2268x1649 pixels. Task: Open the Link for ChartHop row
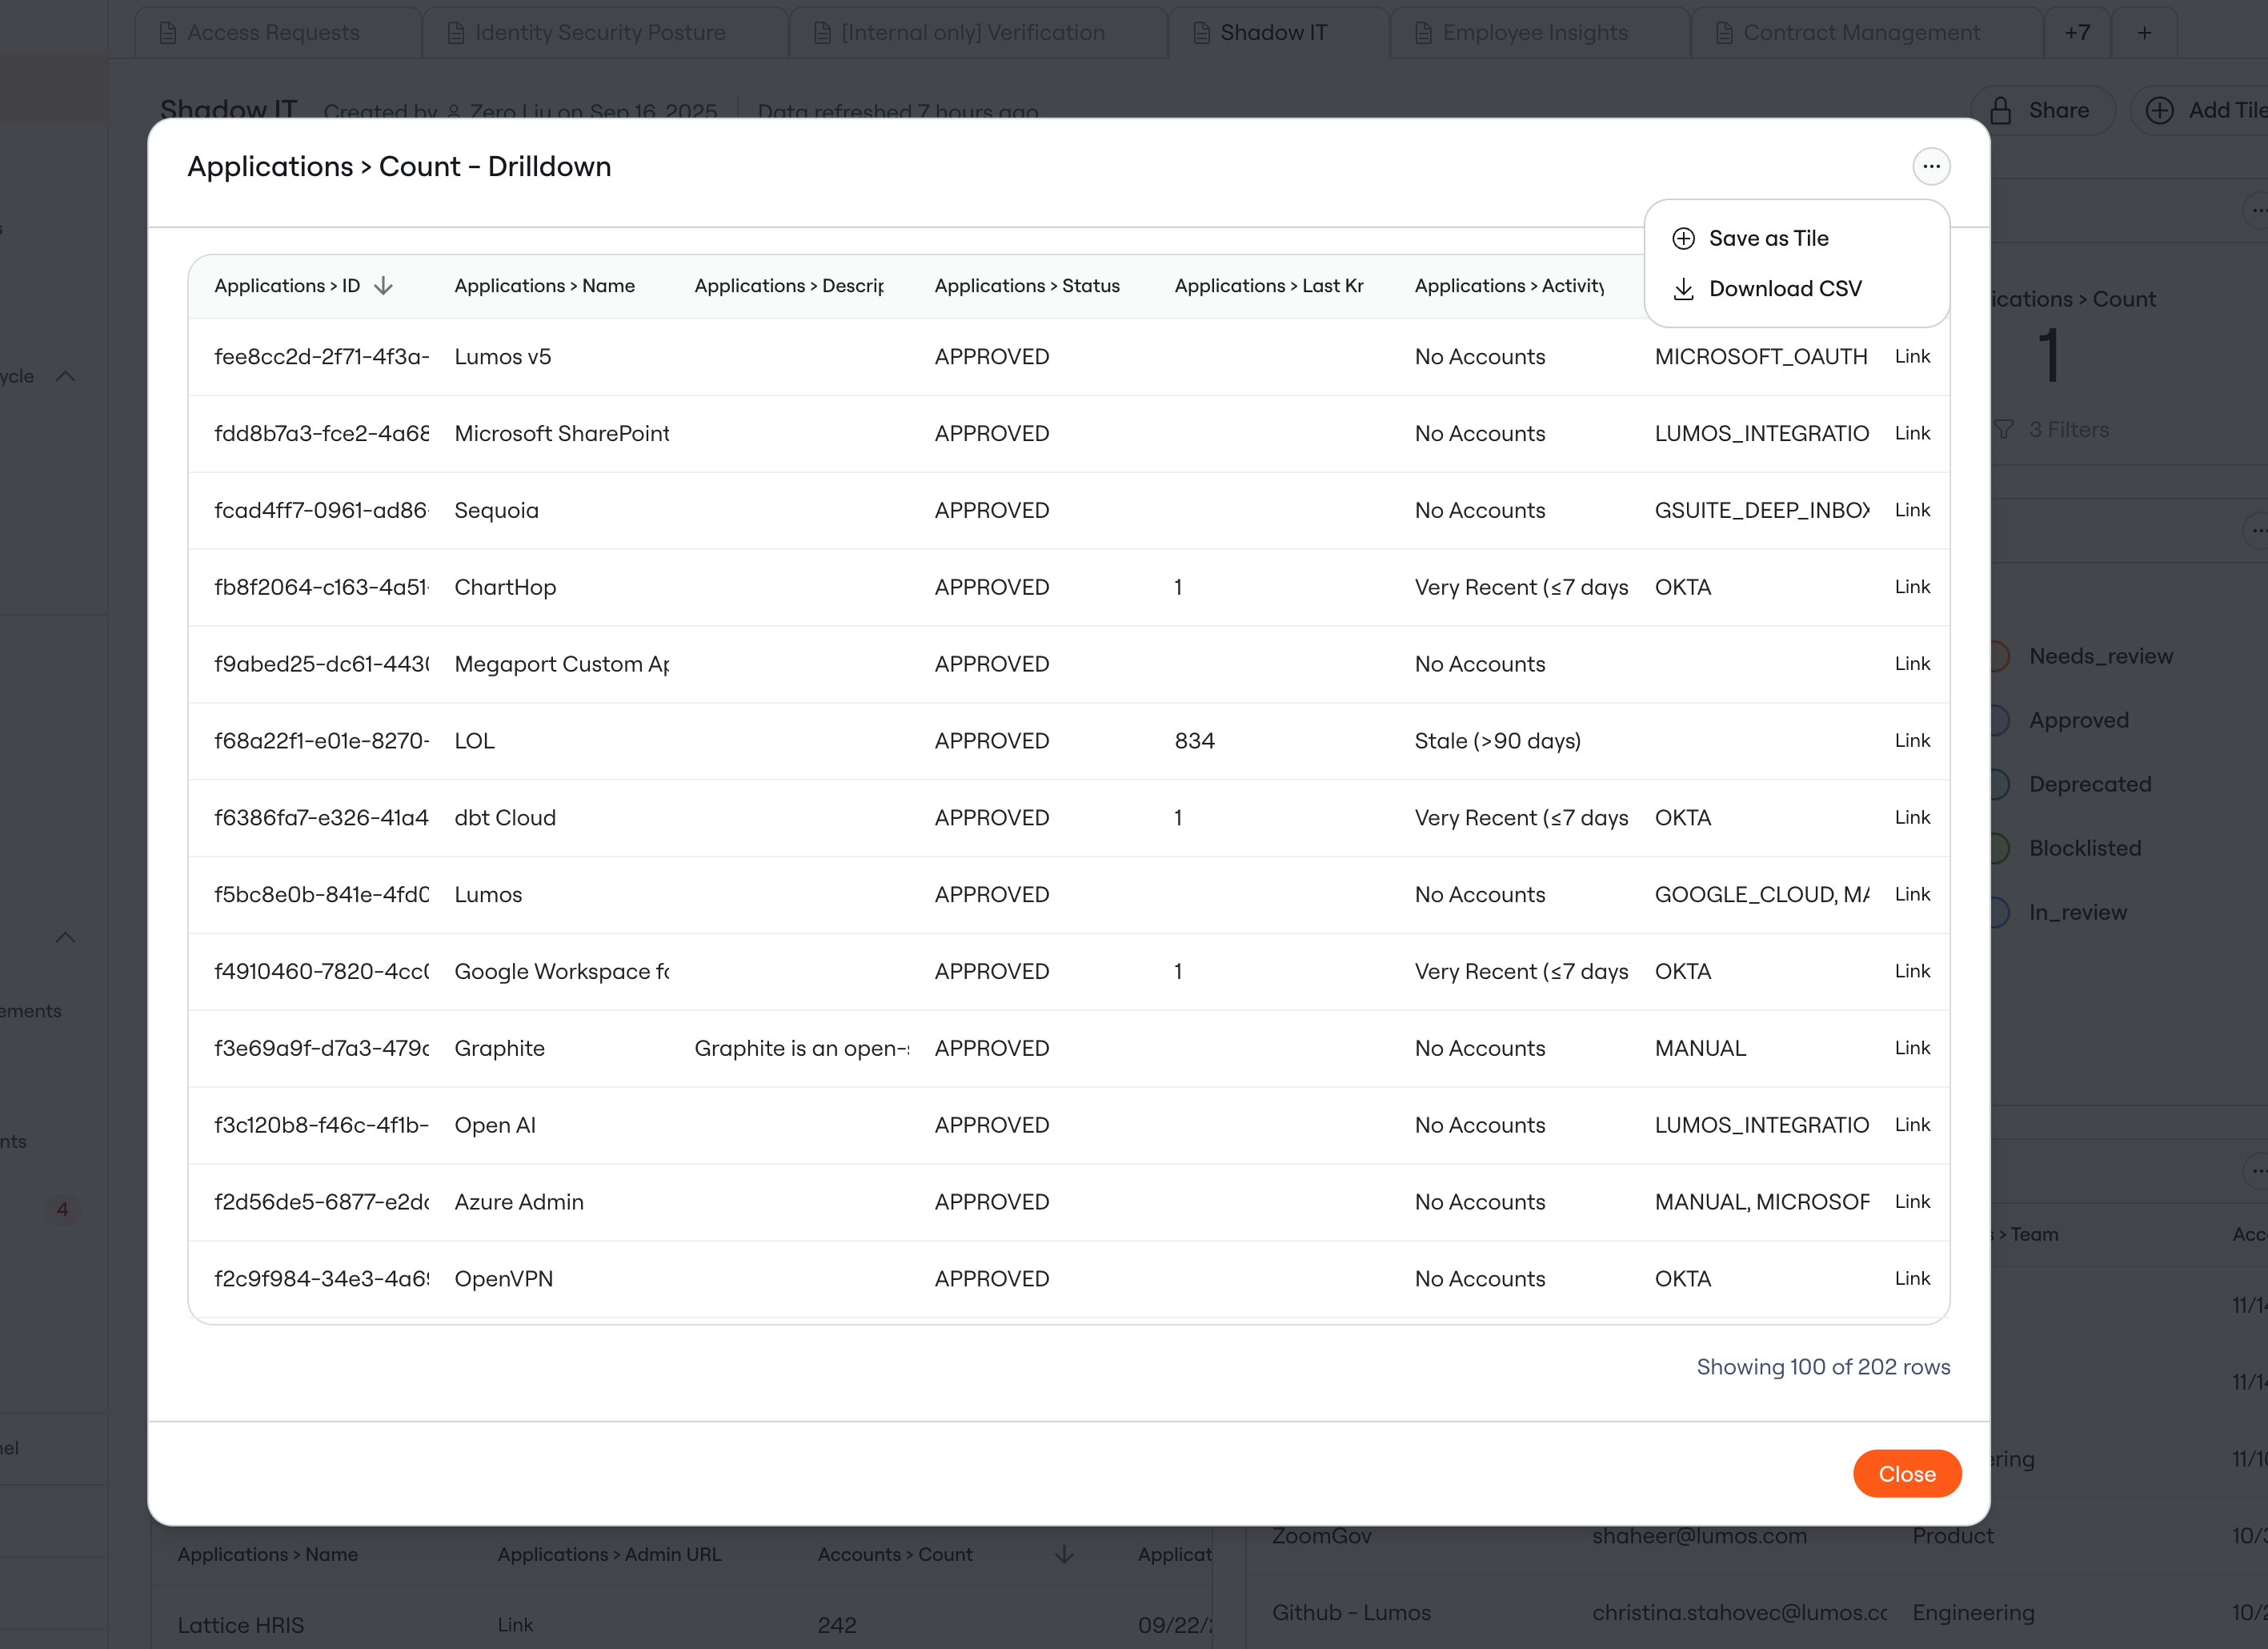(1911, 587)
